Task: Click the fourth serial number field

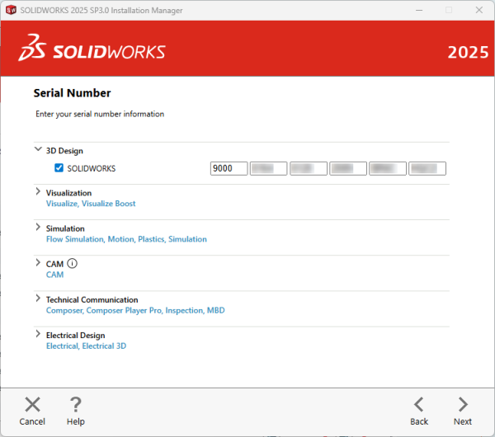Action: coord(348,168)
